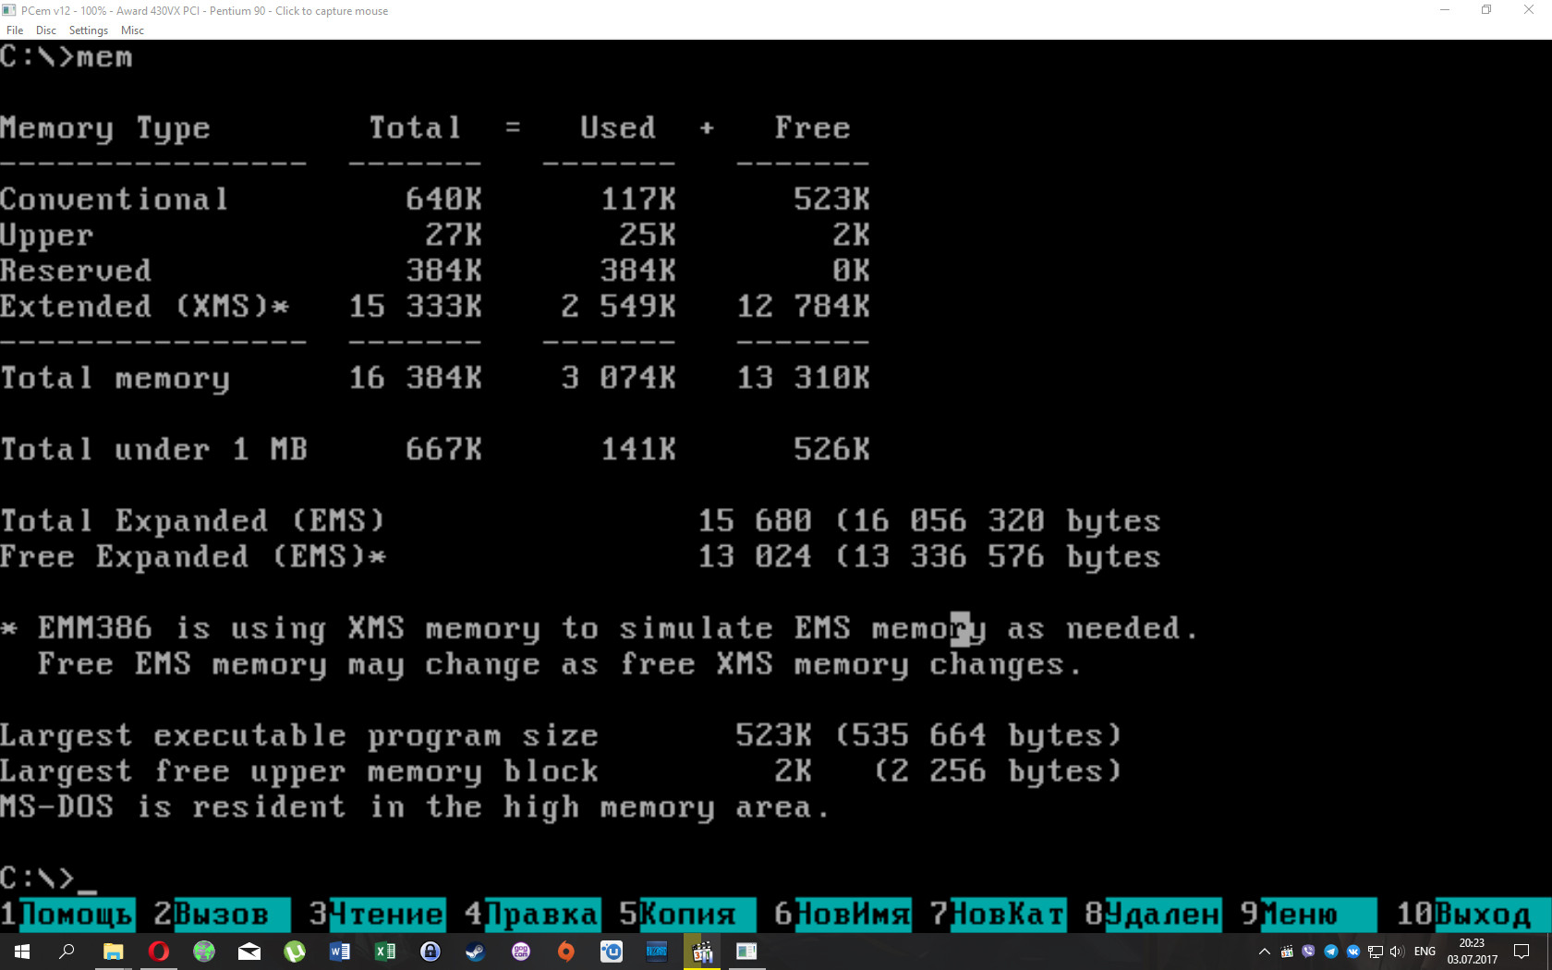Click the 'Memory Type' column header
This screenshot has width=1552, height=970.
(105, 128)
